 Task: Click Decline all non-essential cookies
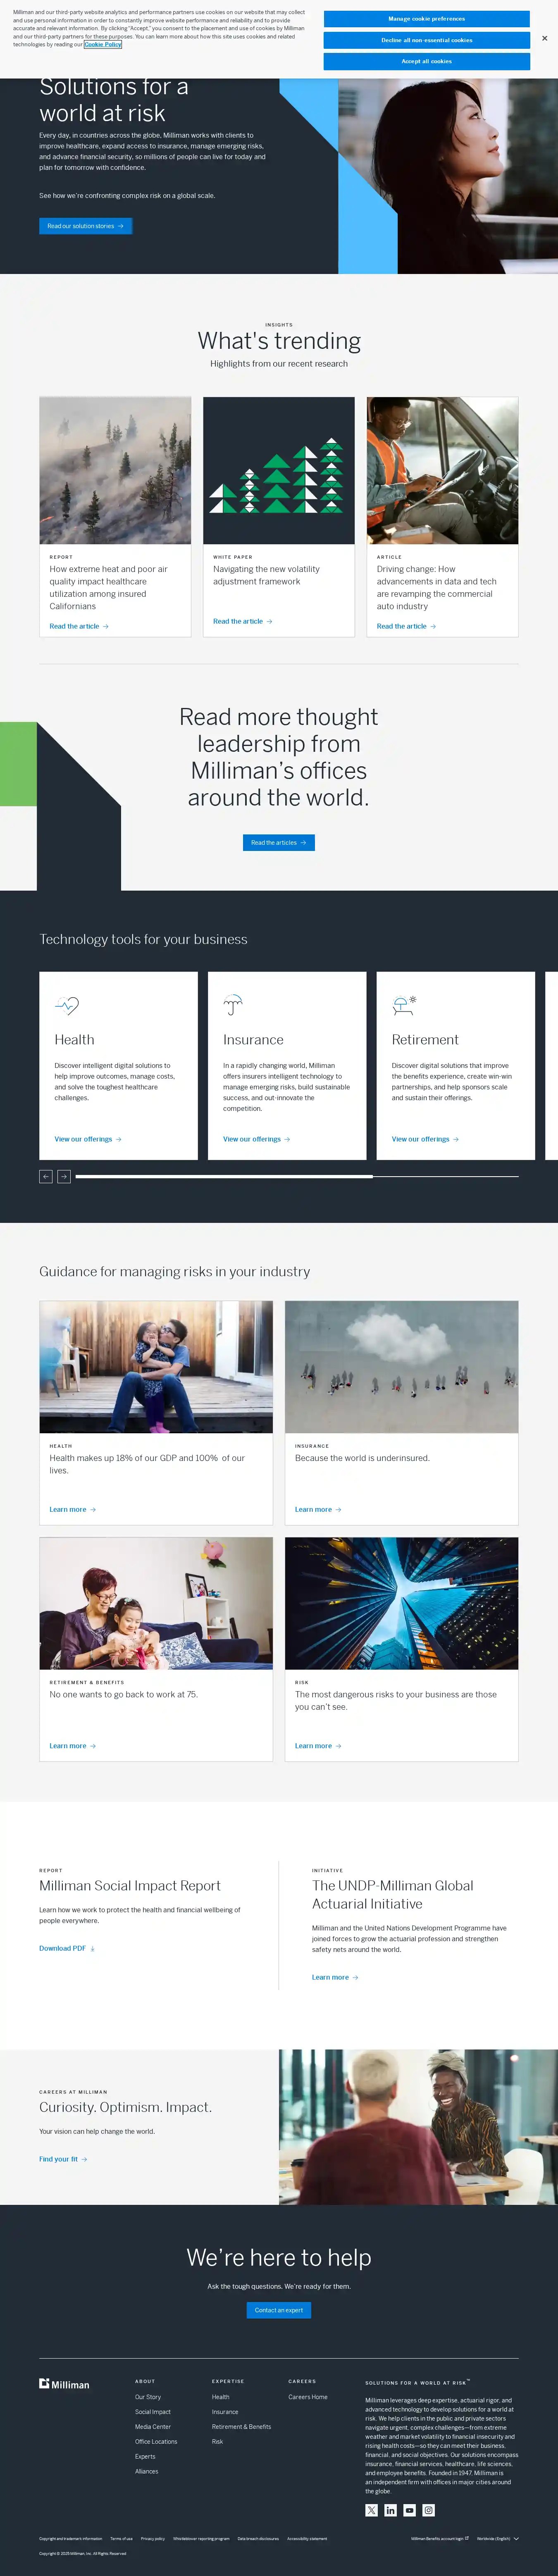tap(426, 40)
